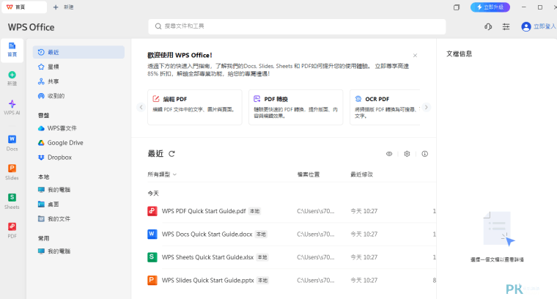Click the 今天 group heading
The image size is (557, 299).
pos(153,193)
